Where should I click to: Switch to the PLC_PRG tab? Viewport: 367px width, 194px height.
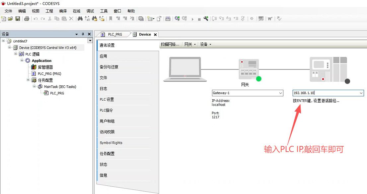pos(115,34)
